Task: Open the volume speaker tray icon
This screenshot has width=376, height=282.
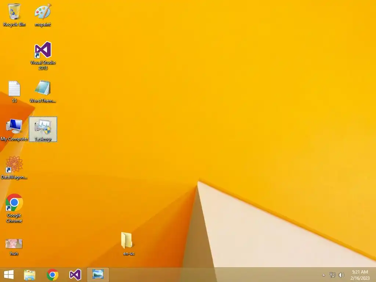Action: [x=341, y=275]
